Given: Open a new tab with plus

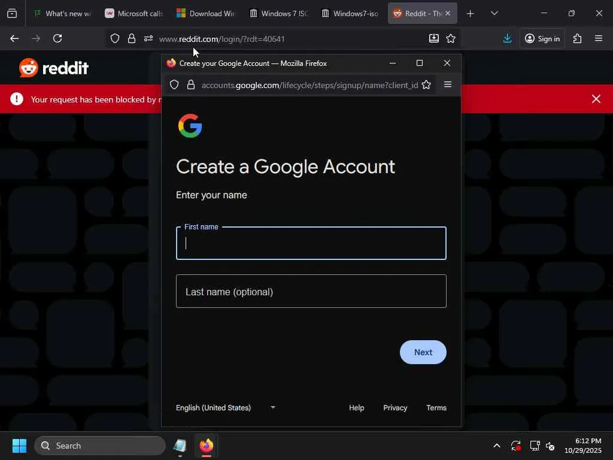Looking at the screenshot, I should tap(471, 13).
